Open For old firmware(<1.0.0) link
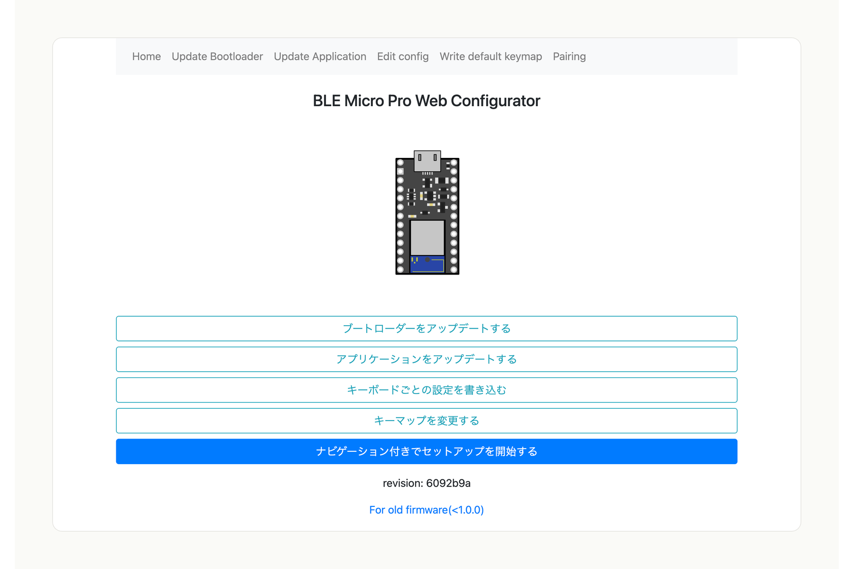Viewport: 854px width, 569px height. pos(427,510)
